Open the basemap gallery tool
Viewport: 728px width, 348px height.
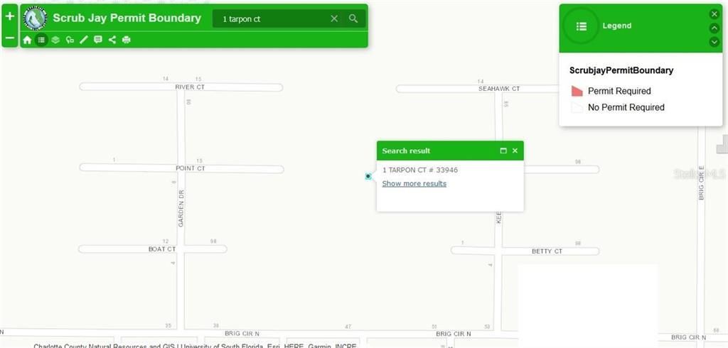[x=70, y=40]
